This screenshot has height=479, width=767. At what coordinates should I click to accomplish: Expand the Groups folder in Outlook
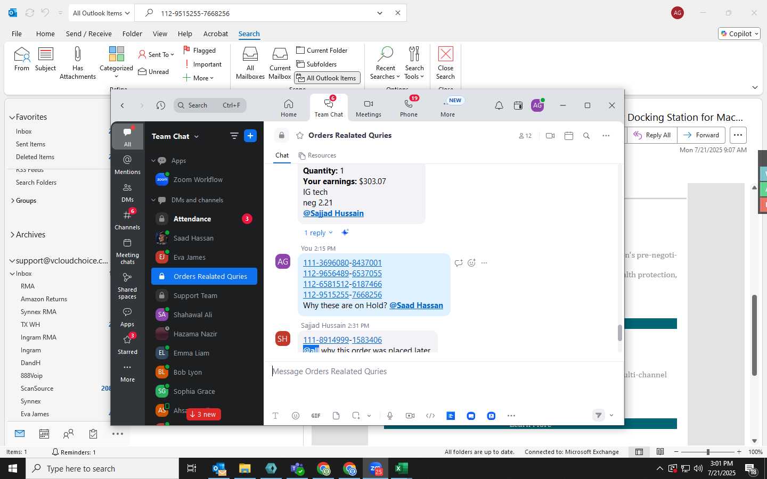point(13,201)
